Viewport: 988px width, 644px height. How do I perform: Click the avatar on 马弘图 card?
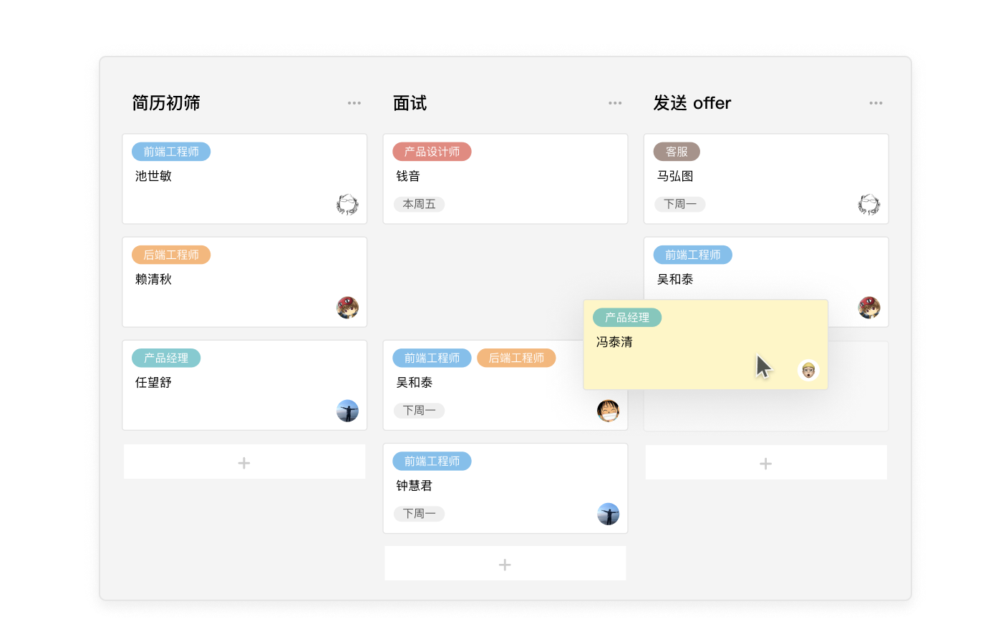click(x=868, y=205)
